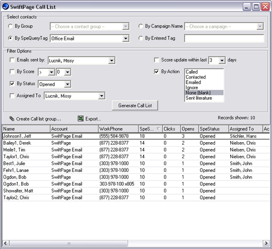Click the maximize window button
The width and height of the screenshot is (272, 249).
click(x=256, y=7)
